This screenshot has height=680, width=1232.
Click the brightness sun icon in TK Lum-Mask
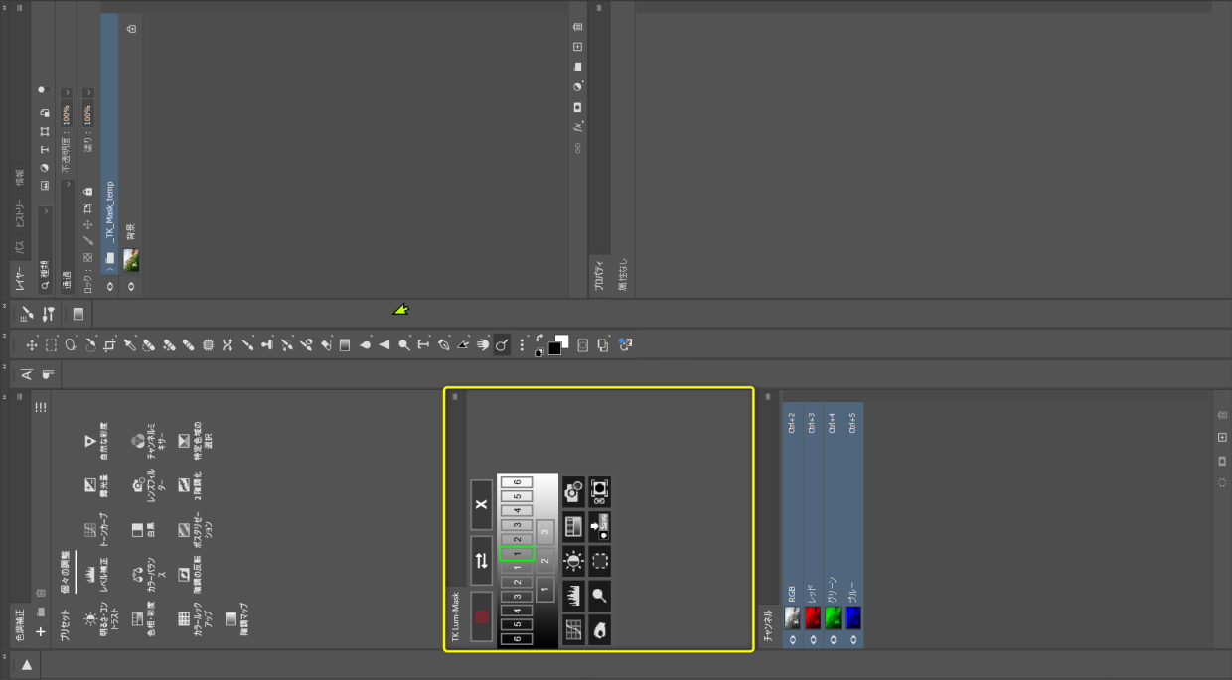(x=573, y=561)
